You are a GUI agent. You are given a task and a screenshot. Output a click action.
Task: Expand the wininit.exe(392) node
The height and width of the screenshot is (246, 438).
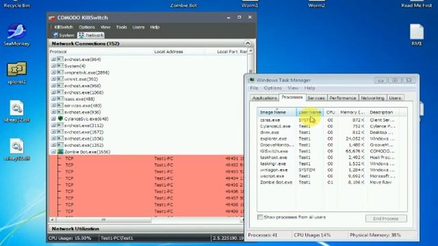pos(53,79)
